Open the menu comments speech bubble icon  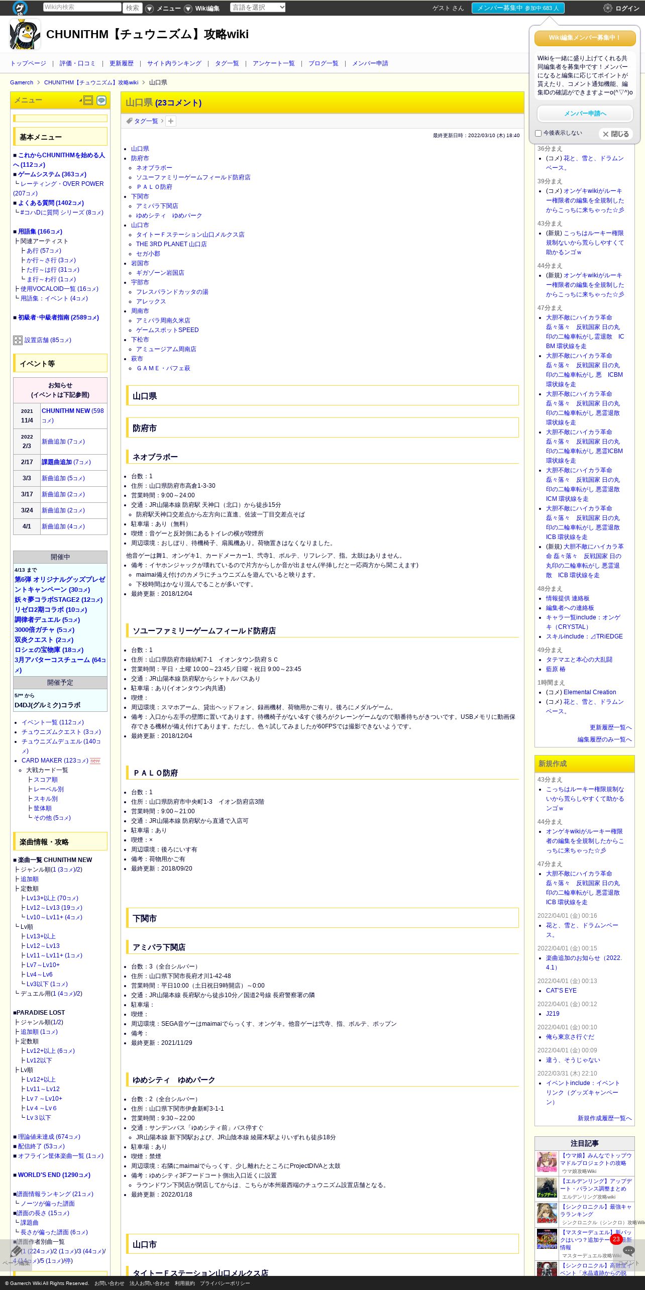point(101,100)
